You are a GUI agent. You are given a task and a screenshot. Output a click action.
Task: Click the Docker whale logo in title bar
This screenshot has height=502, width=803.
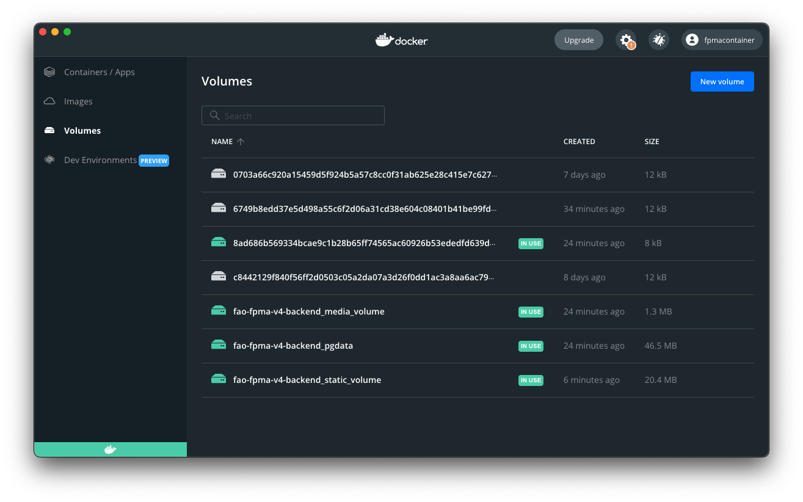click(x=402, y=40)
